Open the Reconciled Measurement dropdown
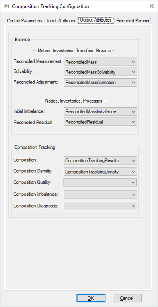The height and width of the screenshot is (307, 158). 100,62
